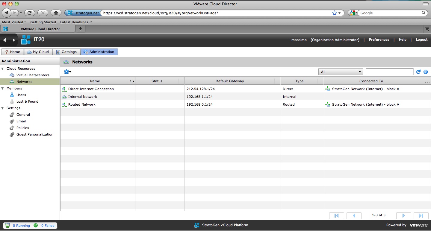This screenshot has width=431, height=231.
Task: Open the gear actions menu above the networks table
Action: coord(67,72)
